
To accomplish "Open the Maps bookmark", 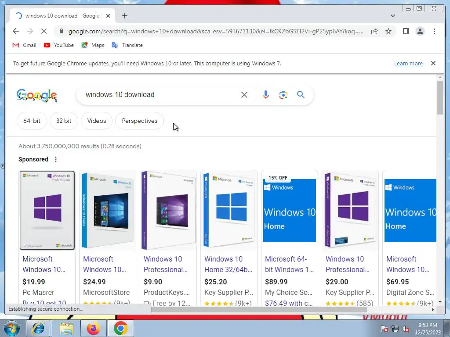I will pyautogui.click(x=93, y=45).
